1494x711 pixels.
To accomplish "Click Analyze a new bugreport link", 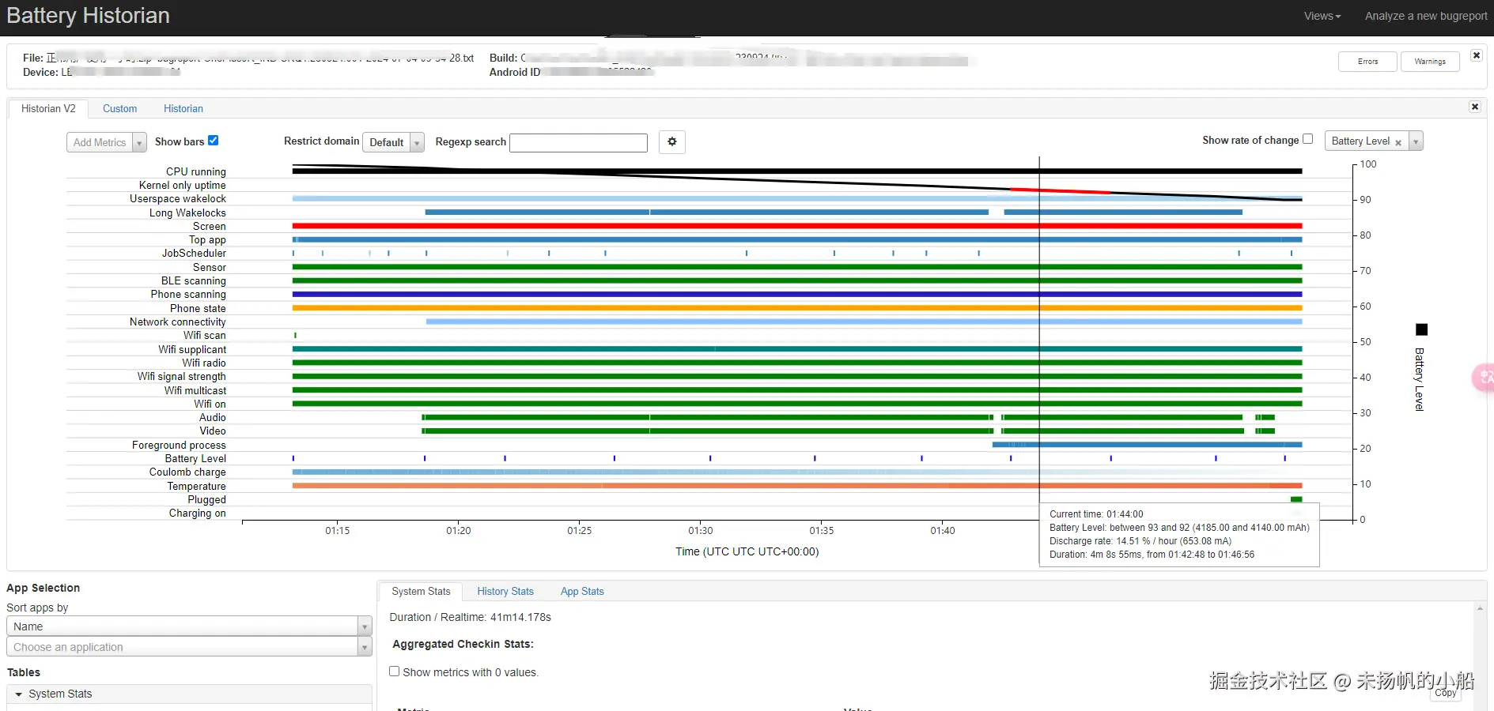I will [x=1426, y=16].
